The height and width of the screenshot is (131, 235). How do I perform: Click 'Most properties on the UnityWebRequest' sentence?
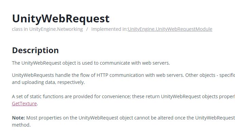pos(72,118)
